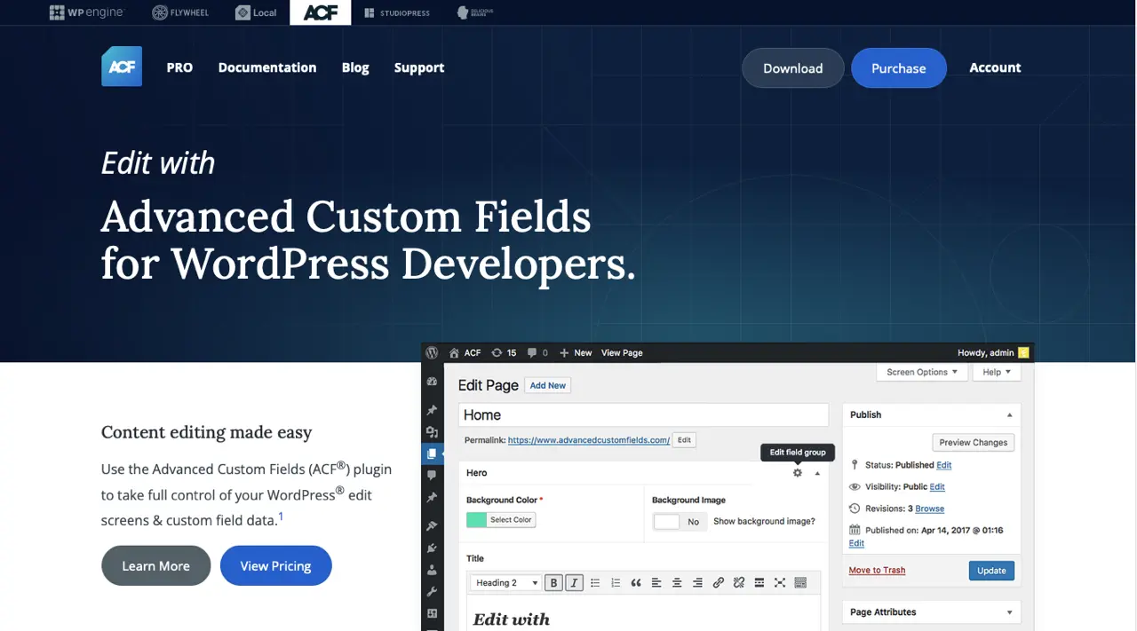
Task: Click the View Pricing button
Action: [x=275, y=566]
